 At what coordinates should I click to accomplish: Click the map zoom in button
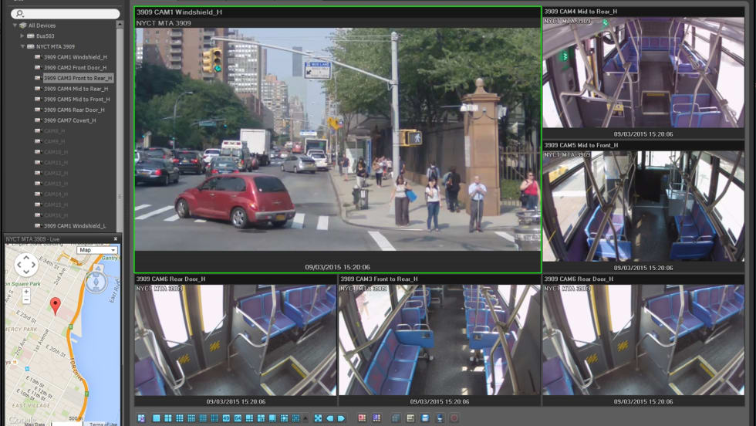(x=26, y=292)
